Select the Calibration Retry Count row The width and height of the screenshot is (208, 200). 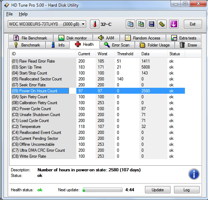click(x=98, y=103)
